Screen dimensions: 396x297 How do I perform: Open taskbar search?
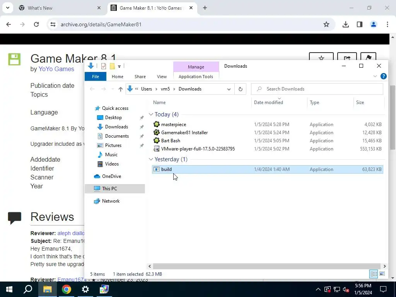pos(28,289)
